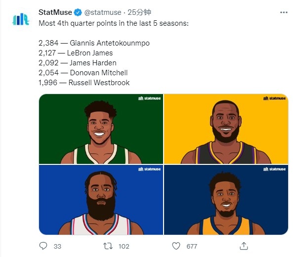This screenshot has width=295, height=257.
Task: Click the StatMuse profile avatar
Action: pyautogui.click(x=21, y=19)
